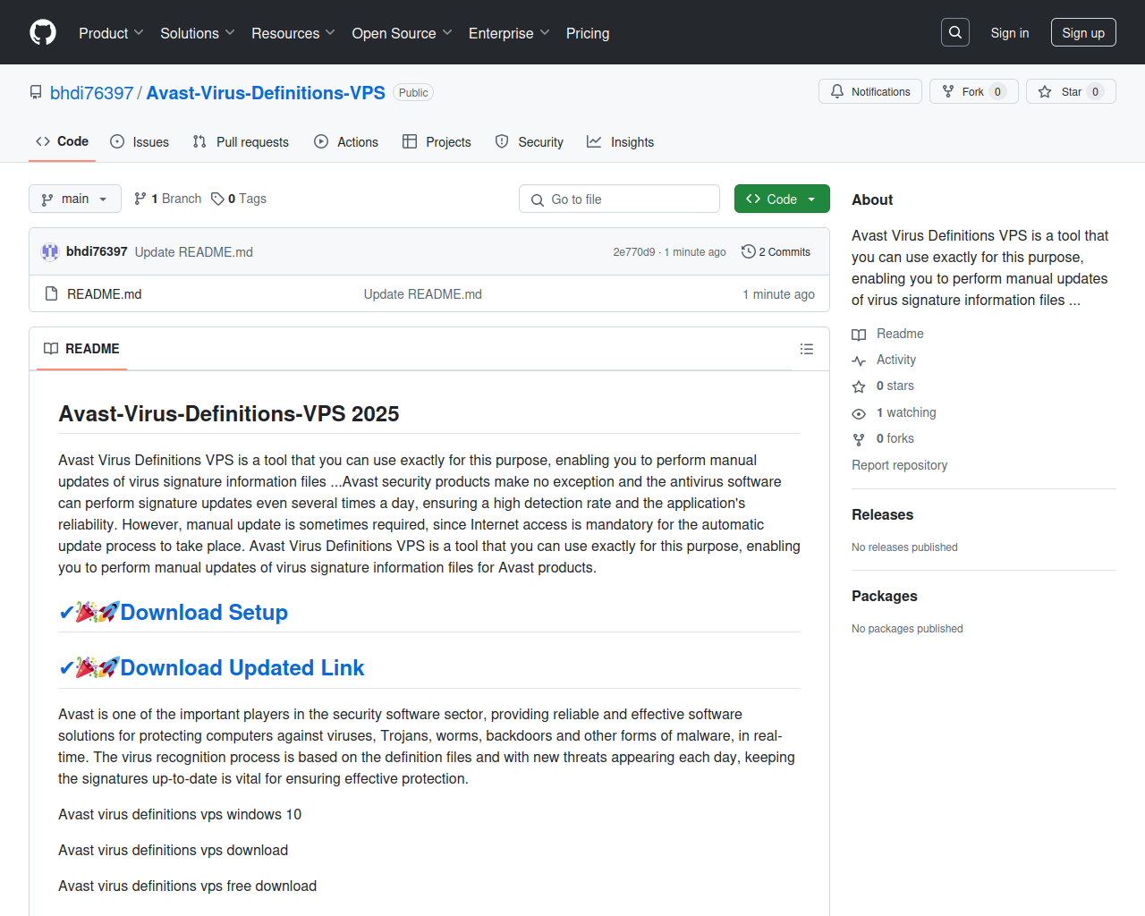Image resolution: width=1145 pixels, height=916 pixels.
Task: Click the stars icon in About sidebar
Action: click(859, 386)
